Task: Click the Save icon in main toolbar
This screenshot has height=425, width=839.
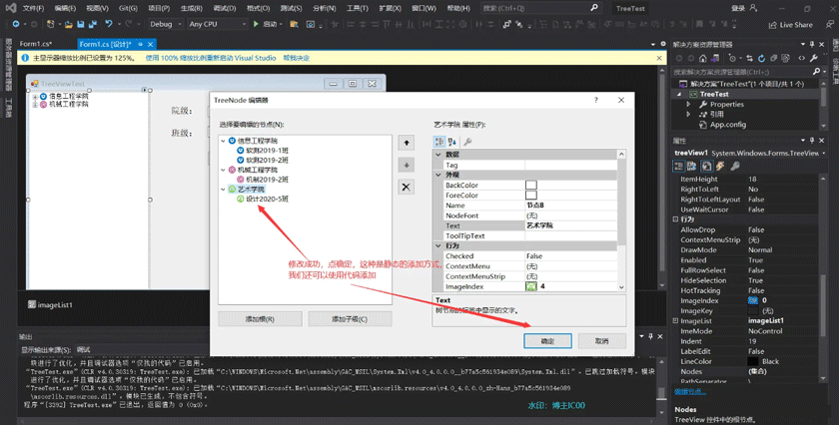Action: tap(80, 24)
